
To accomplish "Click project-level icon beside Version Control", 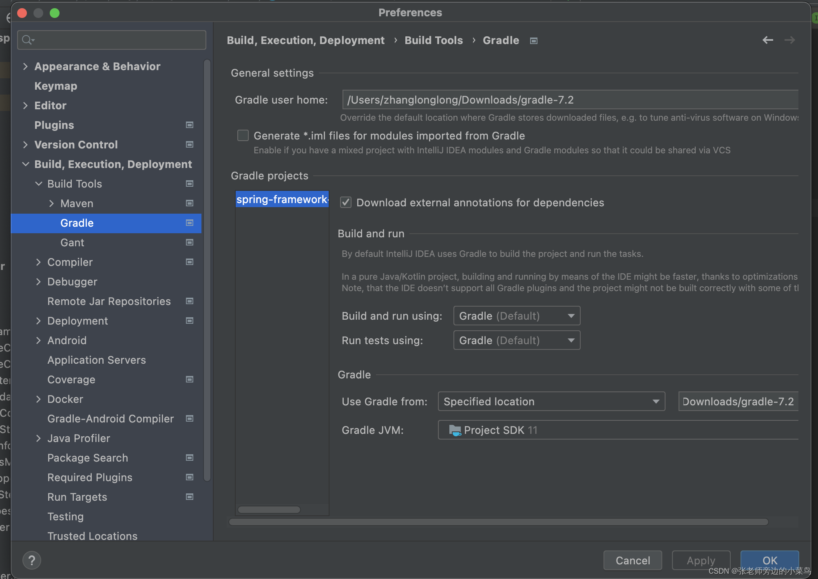I will tap(190, 144).
